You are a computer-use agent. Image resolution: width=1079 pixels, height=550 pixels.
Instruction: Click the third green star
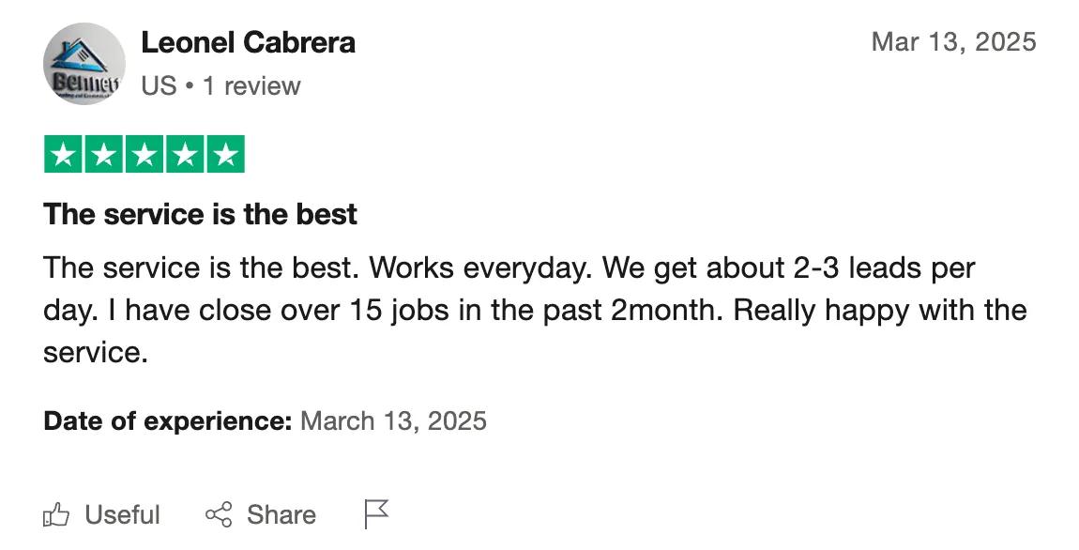click(x=144, y=154)
